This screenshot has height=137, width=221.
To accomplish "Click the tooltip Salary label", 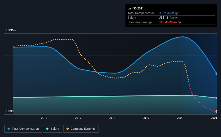I will (132, 18).
